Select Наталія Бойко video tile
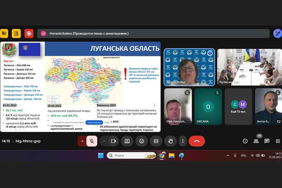The height and width of the screenshot is (188, 282). [x=189, y=67]
